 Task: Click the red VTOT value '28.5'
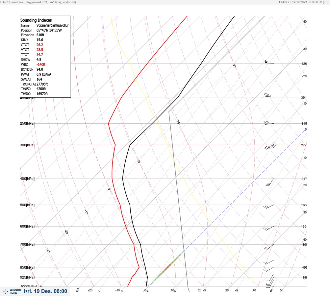(40, 50)
